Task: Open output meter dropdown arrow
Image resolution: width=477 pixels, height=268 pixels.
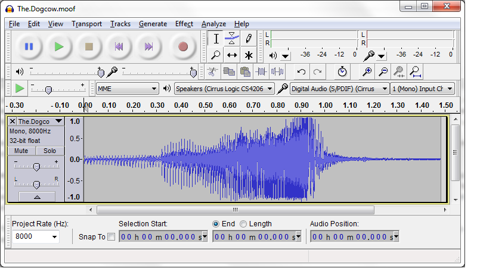Action: (x=286, y=56)
